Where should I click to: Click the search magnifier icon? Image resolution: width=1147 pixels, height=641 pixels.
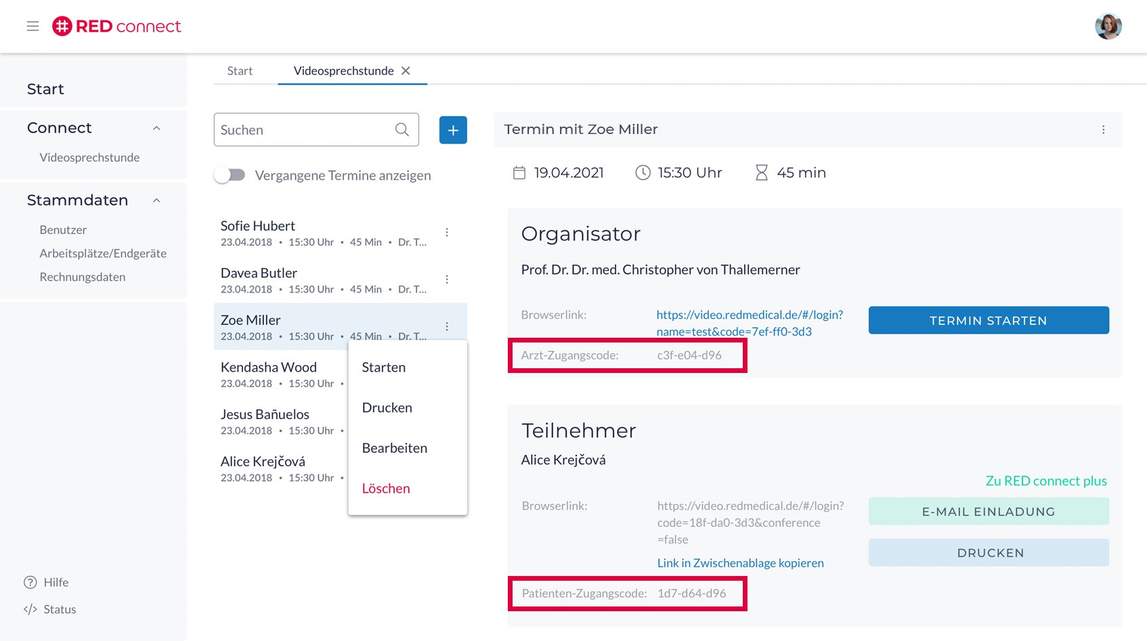(402, 130)
